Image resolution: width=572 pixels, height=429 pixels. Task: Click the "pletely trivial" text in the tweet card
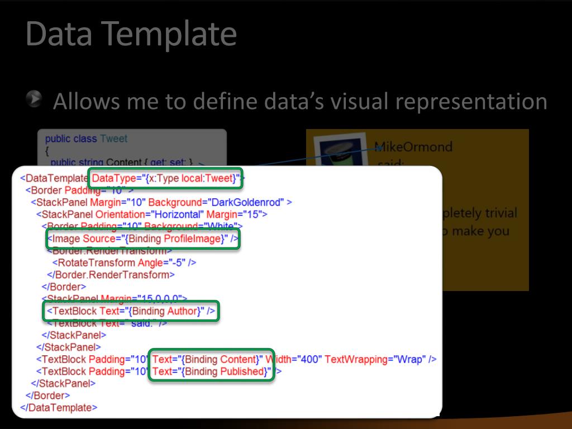pyautogui.click(x=480, y=213)
